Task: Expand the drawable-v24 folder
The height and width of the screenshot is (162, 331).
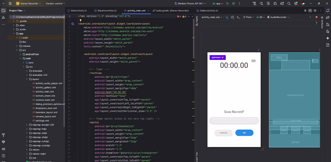Action: (x=27, y=75)
